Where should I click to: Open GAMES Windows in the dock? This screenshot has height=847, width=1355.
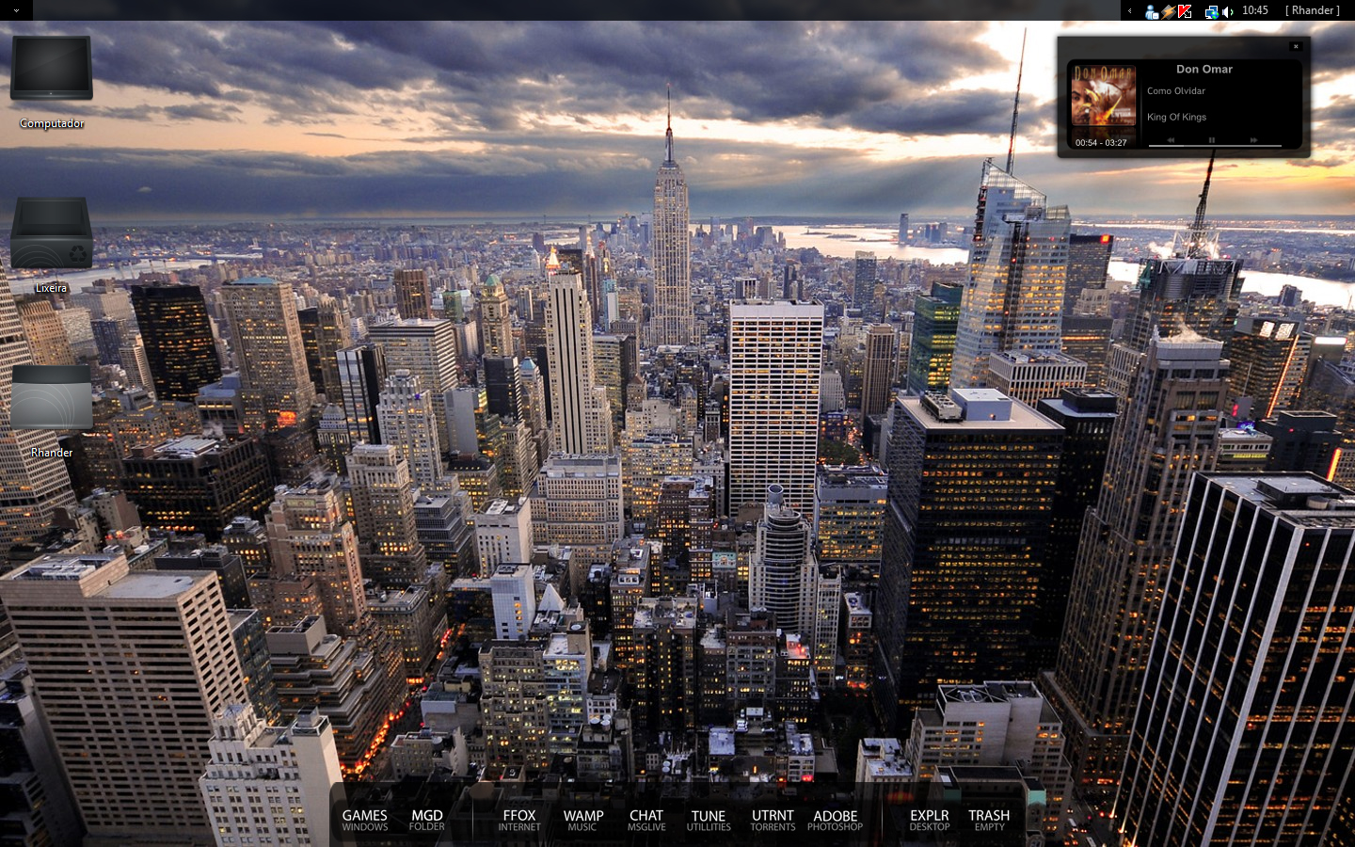click(365, 820)
